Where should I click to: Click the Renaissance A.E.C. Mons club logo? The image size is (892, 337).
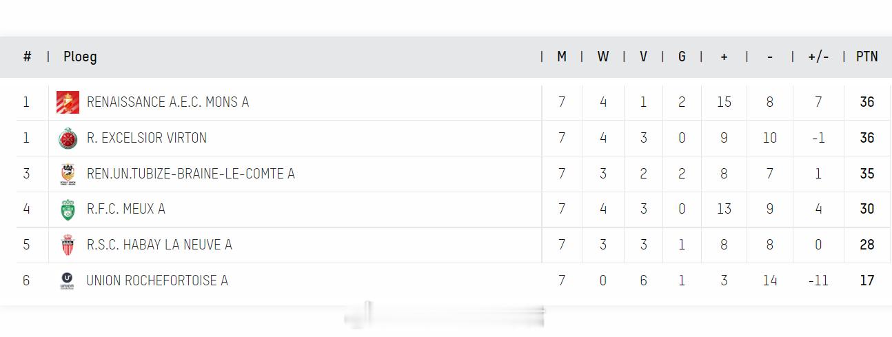tap(68, 103)
